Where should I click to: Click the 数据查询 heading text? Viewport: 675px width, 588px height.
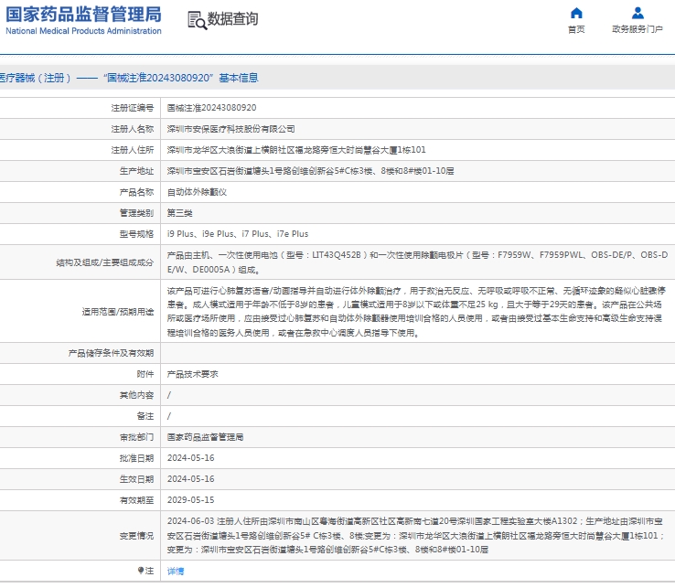pyautogui.click(x=232, y=19)
